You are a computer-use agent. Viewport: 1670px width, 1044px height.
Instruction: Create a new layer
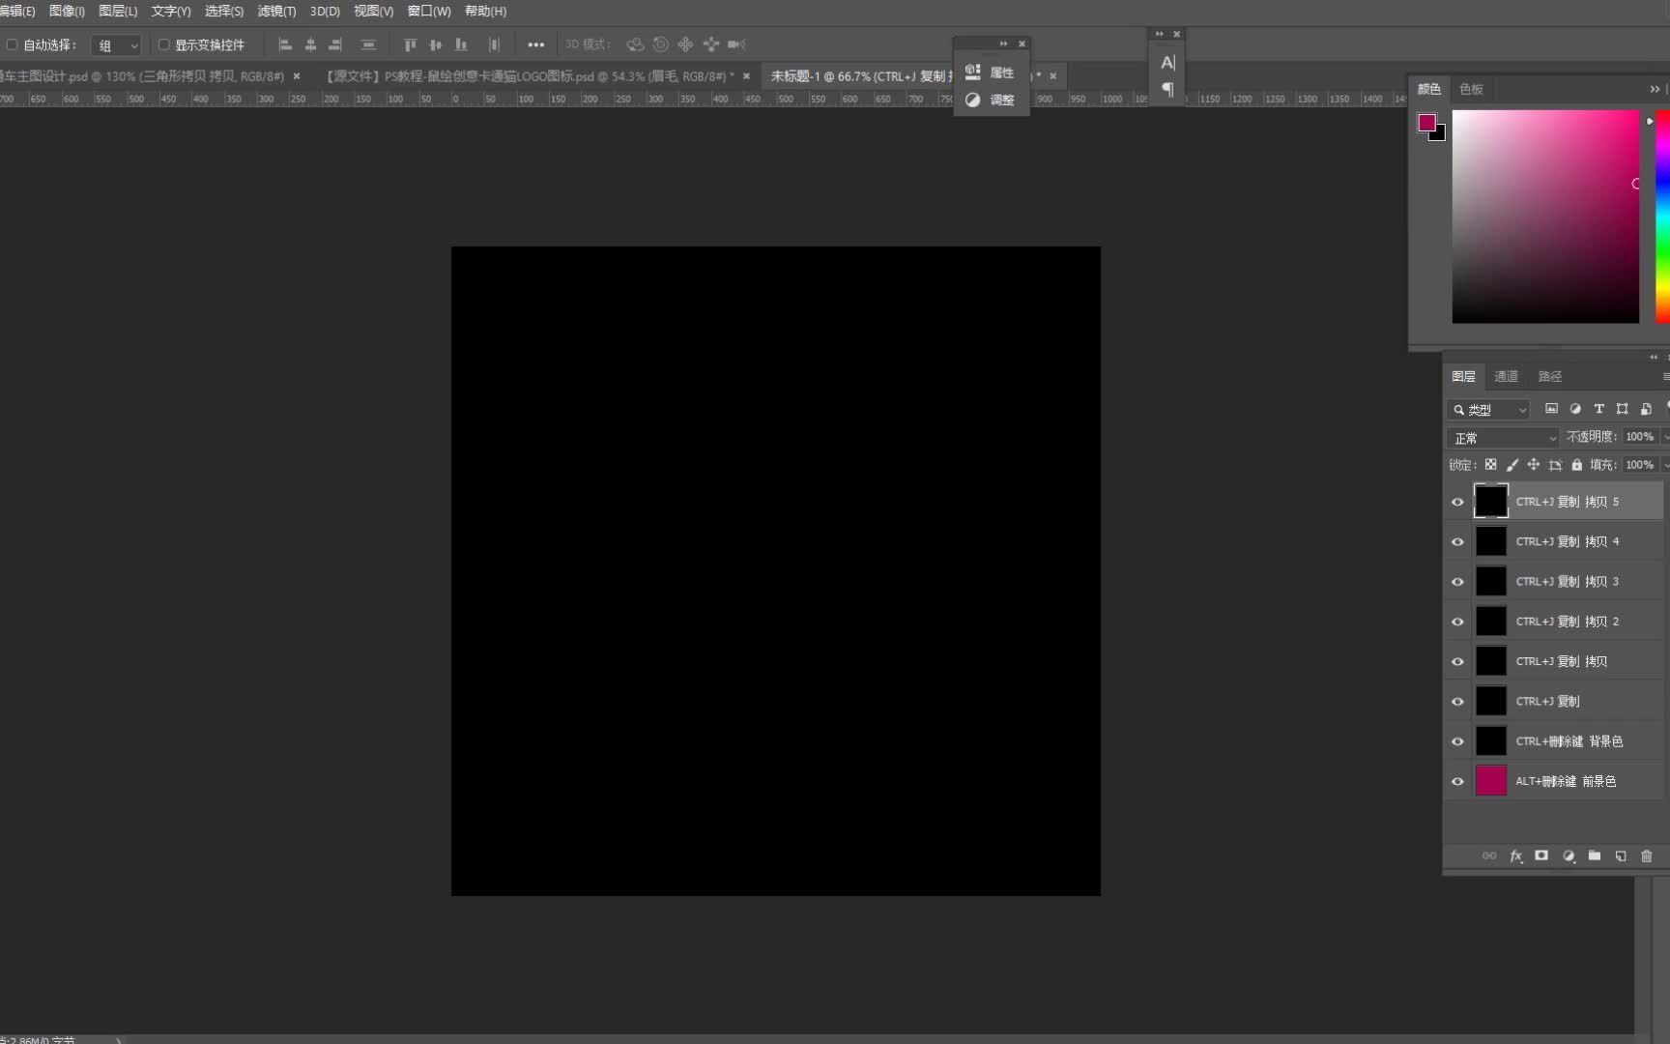tap(1621, 855)
